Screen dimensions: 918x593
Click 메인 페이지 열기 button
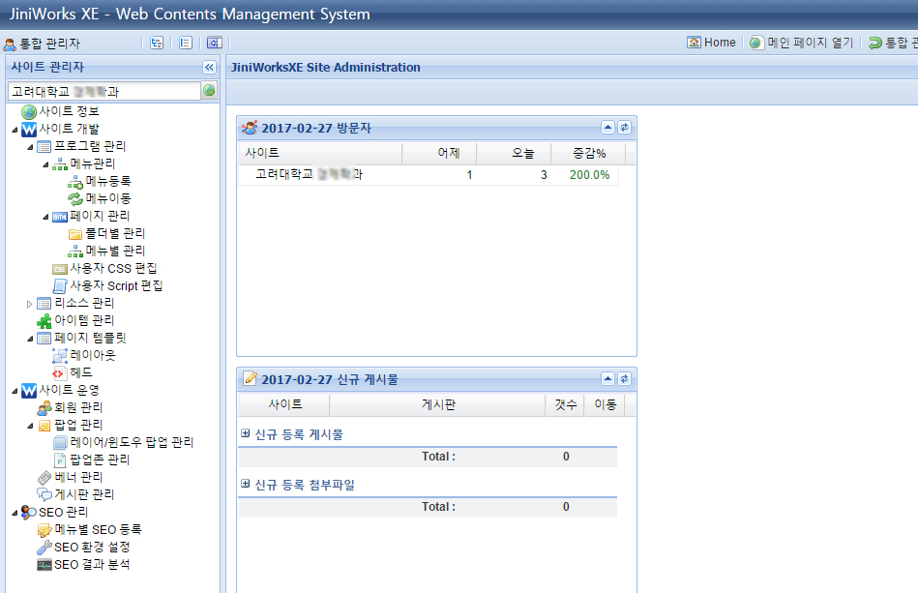801,43
